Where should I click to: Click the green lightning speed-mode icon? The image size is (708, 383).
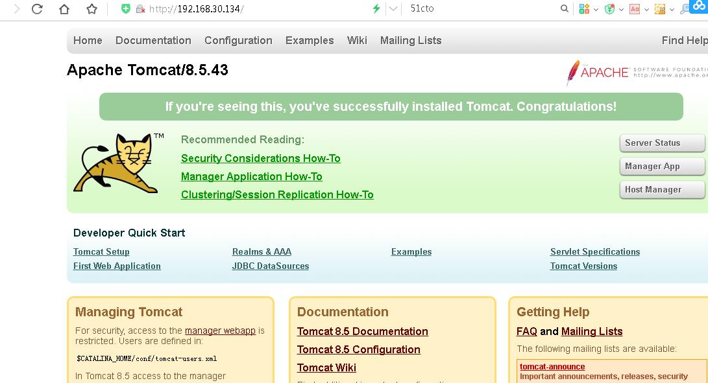376,8
